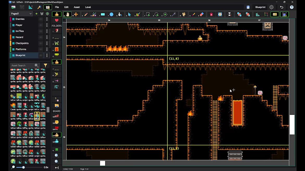
Task: Click the save floppy disk icon
Action: [x=248, y=7]
